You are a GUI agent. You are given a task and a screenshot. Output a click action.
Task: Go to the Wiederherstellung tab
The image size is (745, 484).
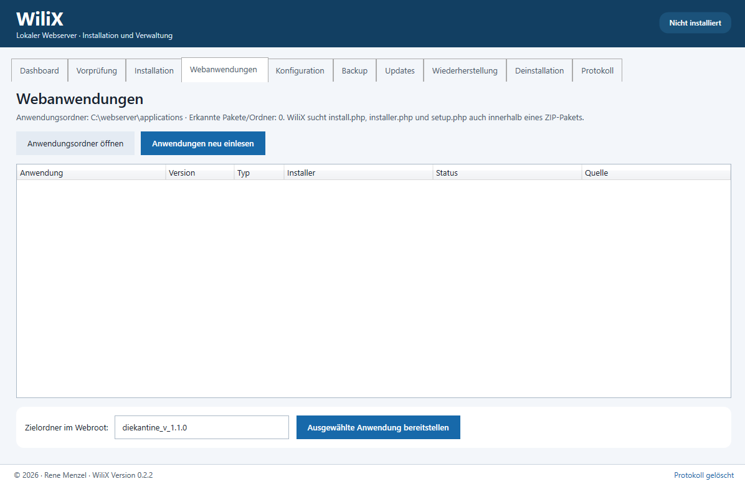coord(465,70)
